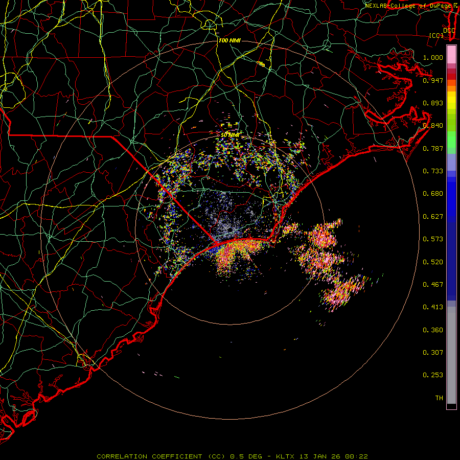Image resolution: width=460 pixels, height=460 pixels.
Task: Click the 0.893 legend value
Action: 433,103
